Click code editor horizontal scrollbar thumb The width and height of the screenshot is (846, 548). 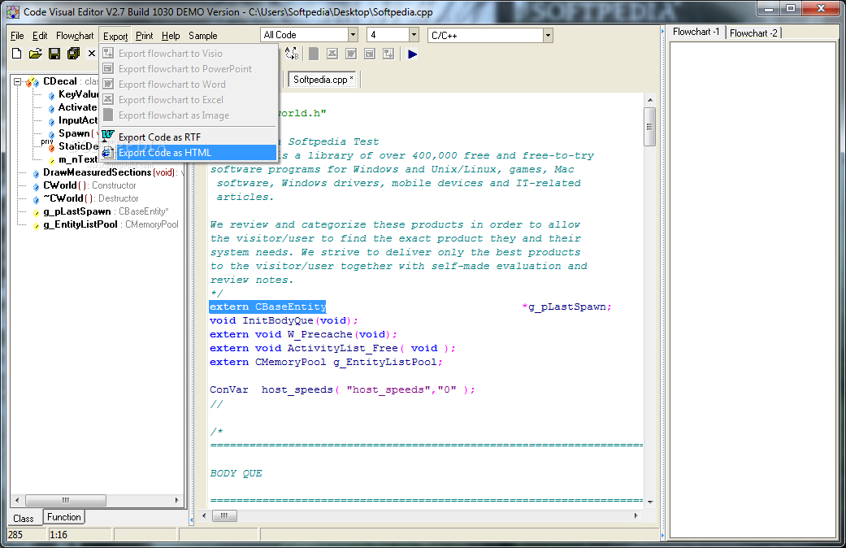pos(224,515)
